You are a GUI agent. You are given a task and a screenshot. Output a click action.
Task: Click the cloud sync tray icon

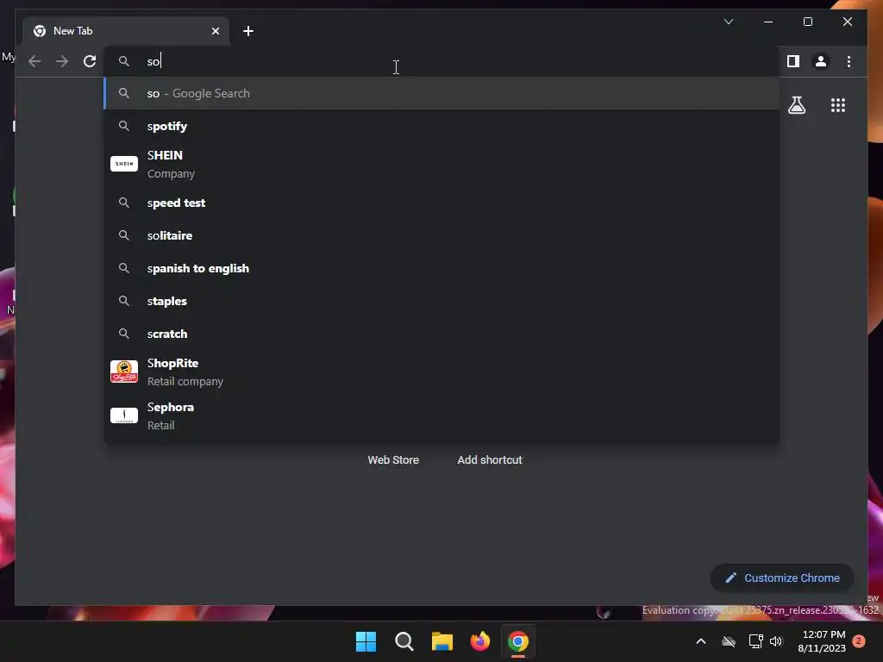[729, 641]
